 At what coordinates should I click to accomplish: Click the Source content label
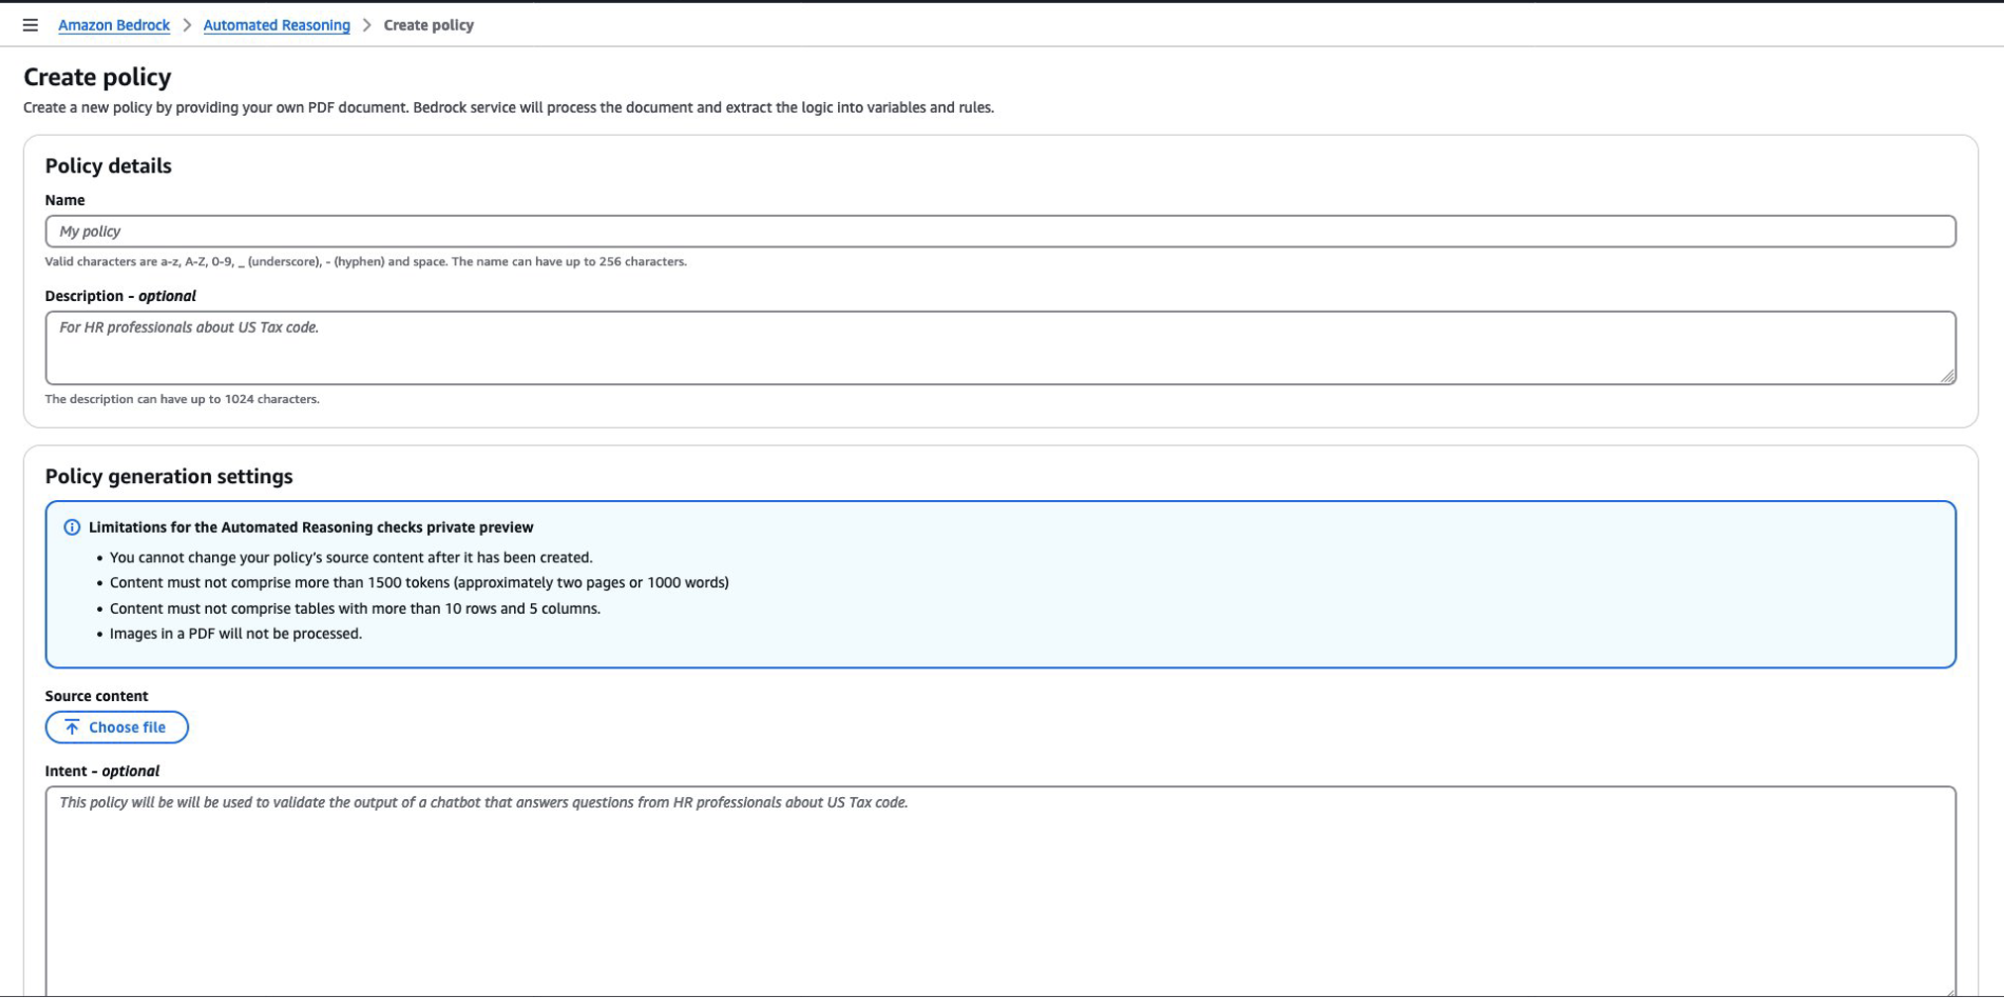tap(95, 696)
